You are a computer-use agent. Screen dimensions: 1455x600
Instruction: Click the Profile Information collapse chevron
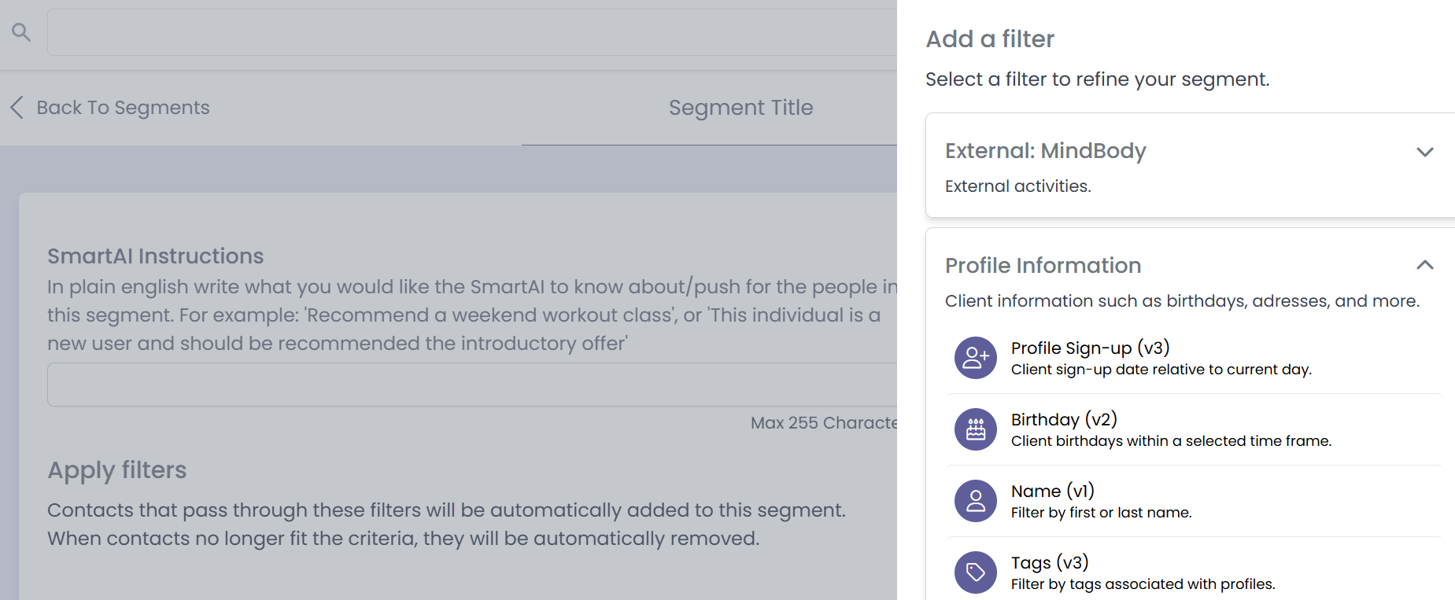point(1425,266)
